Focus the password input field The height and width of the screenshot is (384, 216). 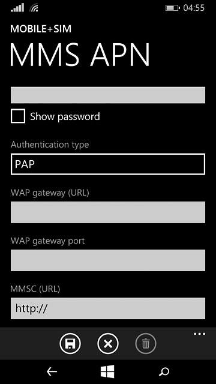(x=108, y=95)
